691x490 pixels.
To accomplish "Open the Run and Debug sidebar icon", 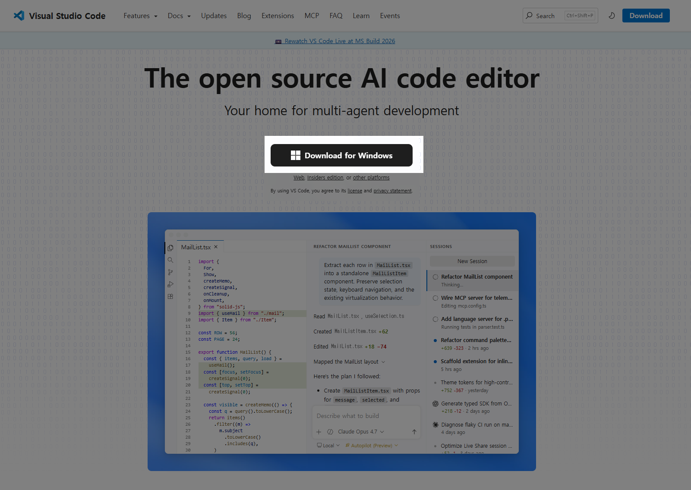I will tap(170, 284).
